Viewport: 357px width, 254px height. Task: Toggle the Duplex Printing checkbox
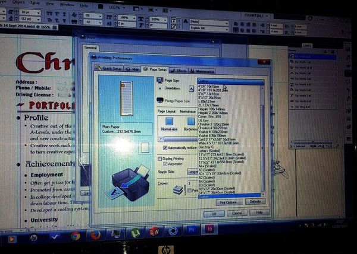click(x=160, y=158)
